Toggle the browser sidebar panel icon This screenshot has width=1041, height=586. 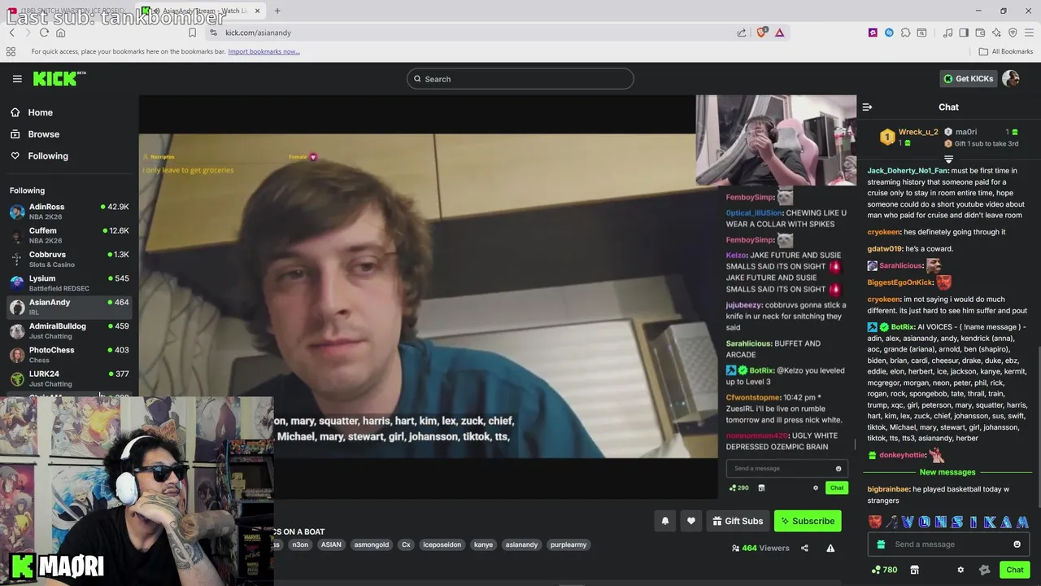[964, 33]
